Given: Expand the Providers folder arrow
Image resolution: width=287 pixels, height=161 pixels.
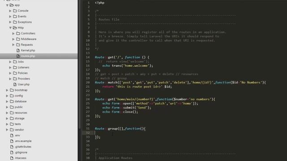Looking at the screenshot, I should tap(10, 79).
